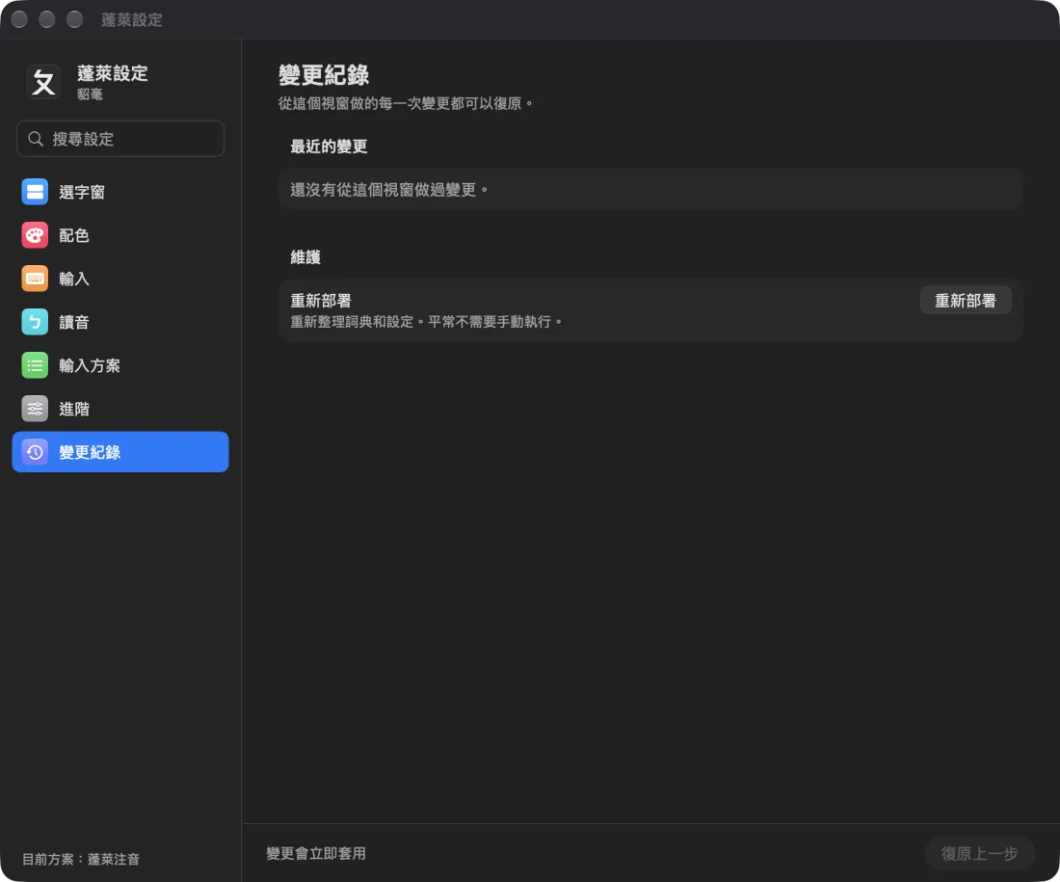Screen dimensions: 1060x882
Task: Select the 進階 section label
Action: [73, 409]
